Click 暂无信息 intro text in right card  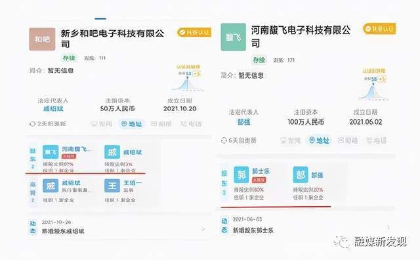pos(251,76)
